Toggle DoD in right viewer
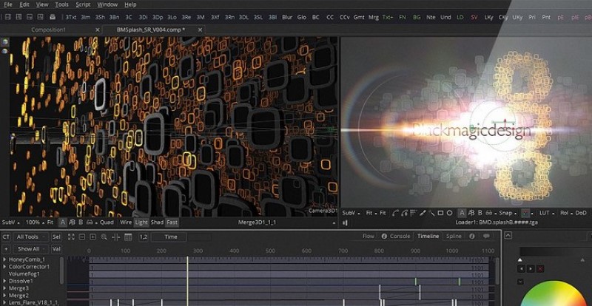This screenshot has height=306, width=592. 581,213
